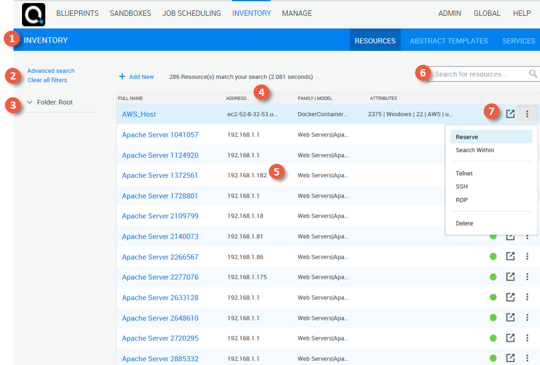Open three-dot menu for Apache Server 2277076
The width and height of the screenshot is (540, 365).
527,277
